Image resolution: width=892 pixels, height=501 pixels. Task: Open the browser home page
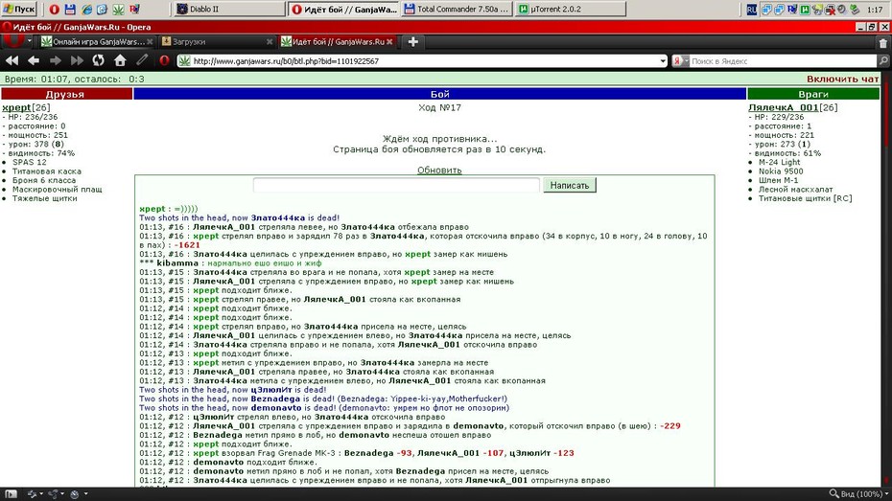coord(120,60)
